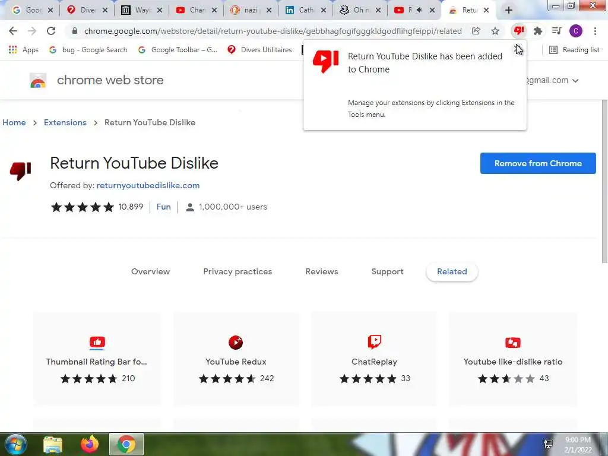608x456 pixels.
Task: Open returnyoutubedislike.com link
Action: [148, 185]
